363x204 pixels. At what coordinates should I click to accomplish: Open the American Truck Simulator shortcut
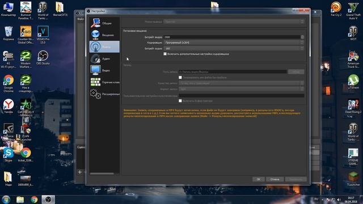tap(353, 59)
